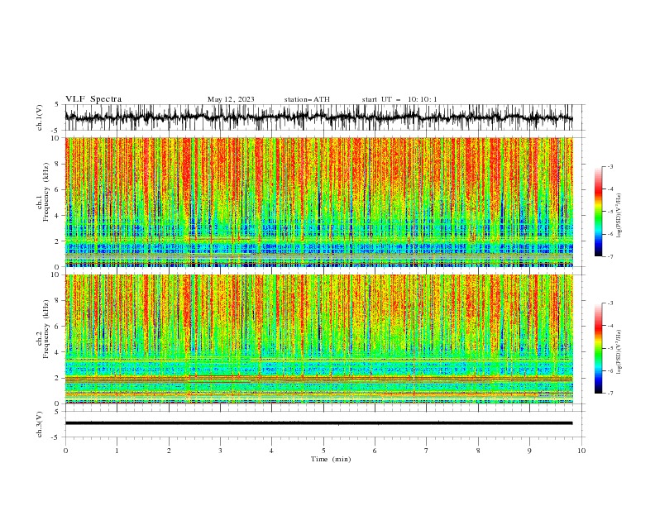Click inside the ch.2 spectrogram panel
Viewport: 655px width, 506px height.
point(319,339)
